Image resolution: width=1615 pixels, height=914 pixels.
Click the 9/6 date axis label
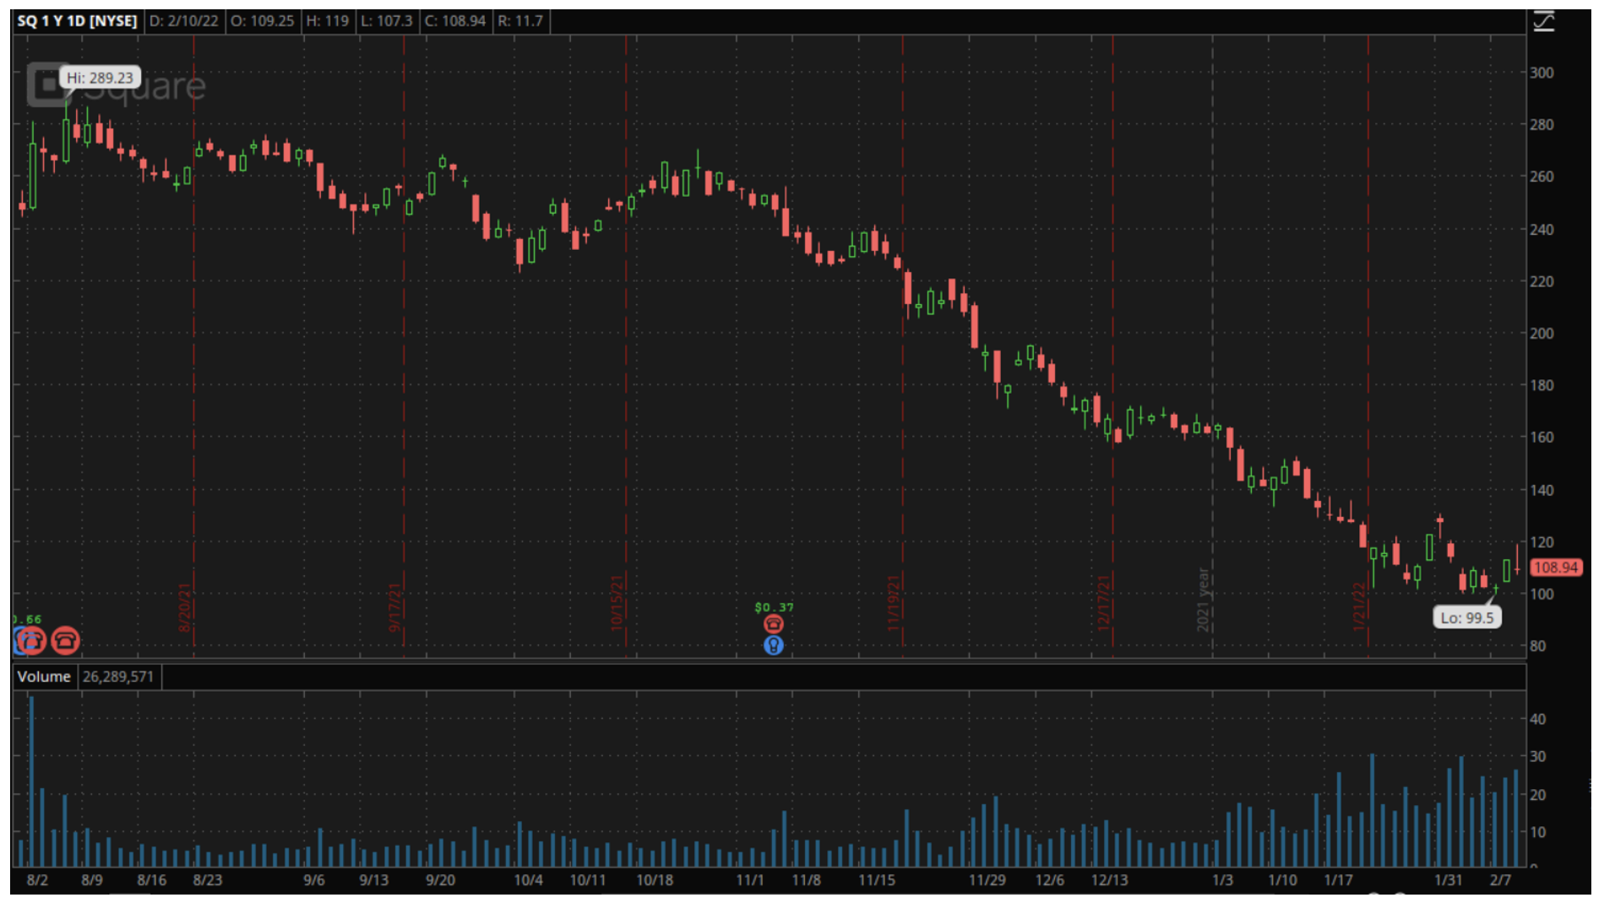(x=314, y=880)
